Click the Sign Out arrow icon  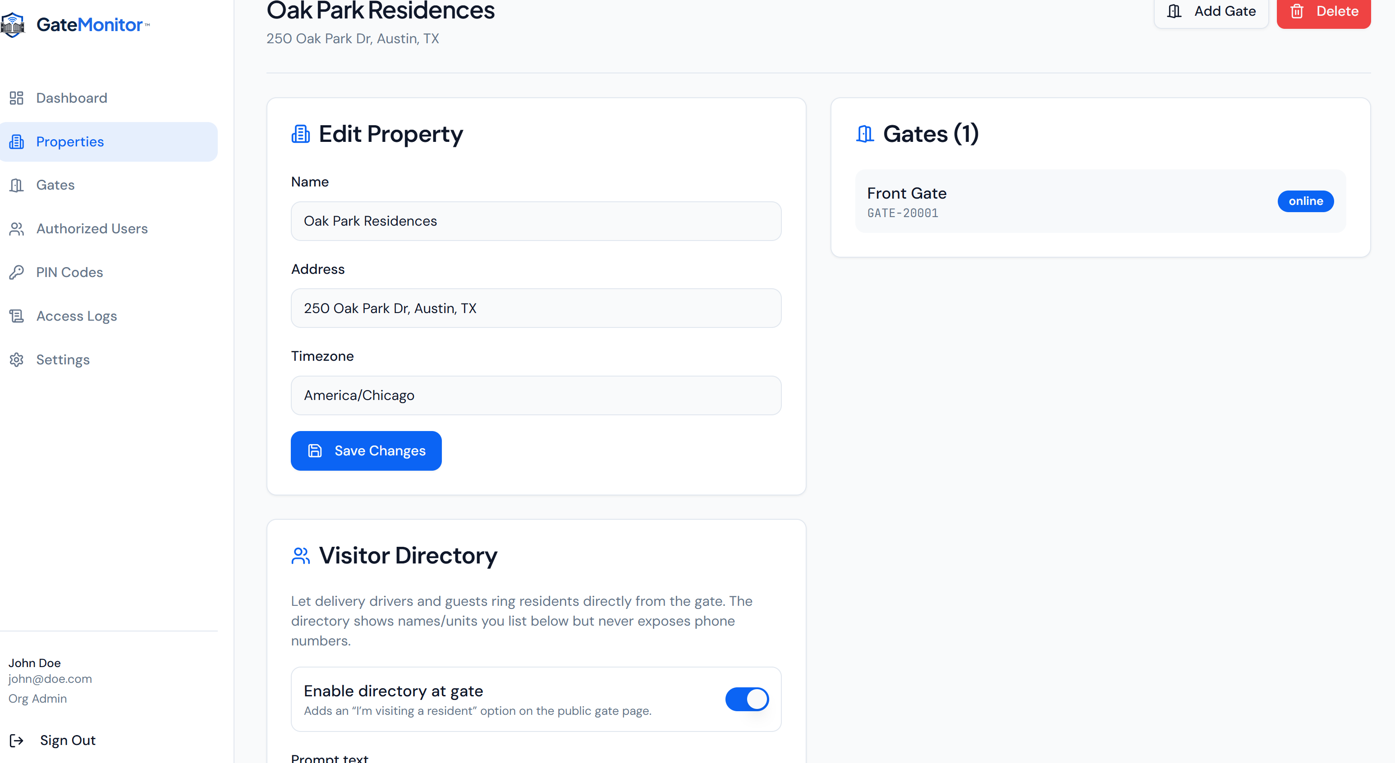(x=17, y=740)
